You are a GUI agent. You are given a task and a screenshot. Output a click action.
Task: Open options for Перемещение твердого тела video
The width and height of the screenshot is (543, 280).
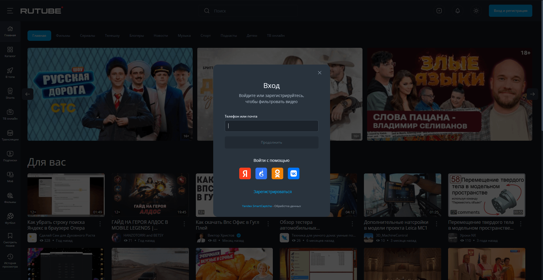(x=521, y=224)
